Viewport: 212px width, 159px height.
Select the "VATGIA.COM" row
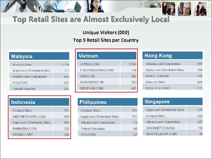[107, 63]
